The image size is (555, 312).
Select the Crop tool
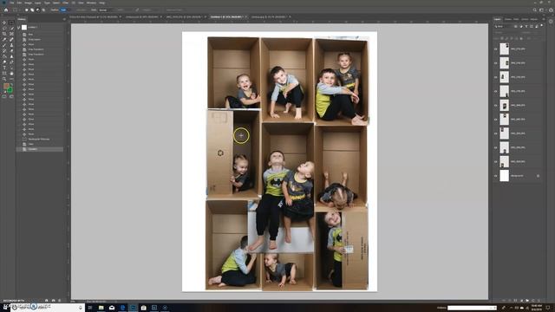(4, 34)
